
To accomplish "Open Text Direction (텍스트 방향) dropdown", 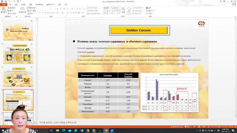I will click(93, 8).
